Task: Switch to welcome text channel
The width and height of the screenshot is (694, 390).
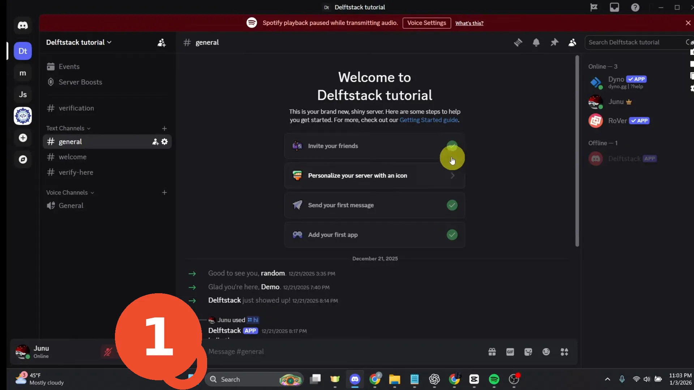Action: click(x=107, y=157)
